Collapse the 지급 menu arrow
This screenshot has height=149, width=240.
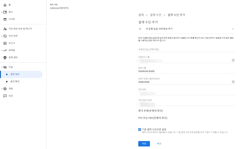coord(2,67)
